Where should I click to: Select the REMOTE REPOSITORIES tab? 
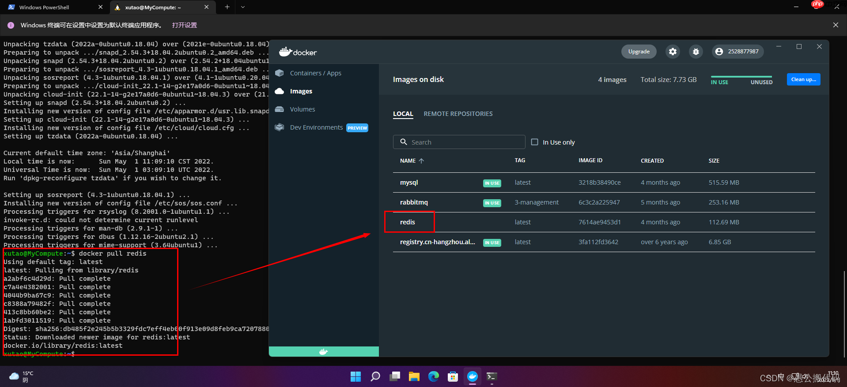[x=458, y=114]
